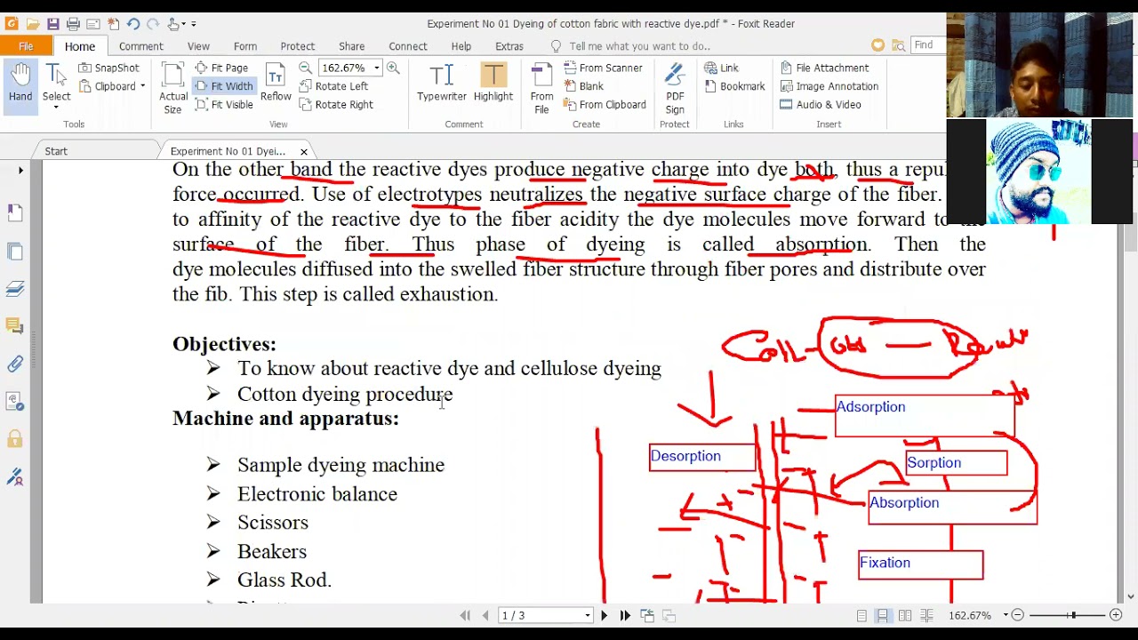Open the Layers side panel

point(15,289)
